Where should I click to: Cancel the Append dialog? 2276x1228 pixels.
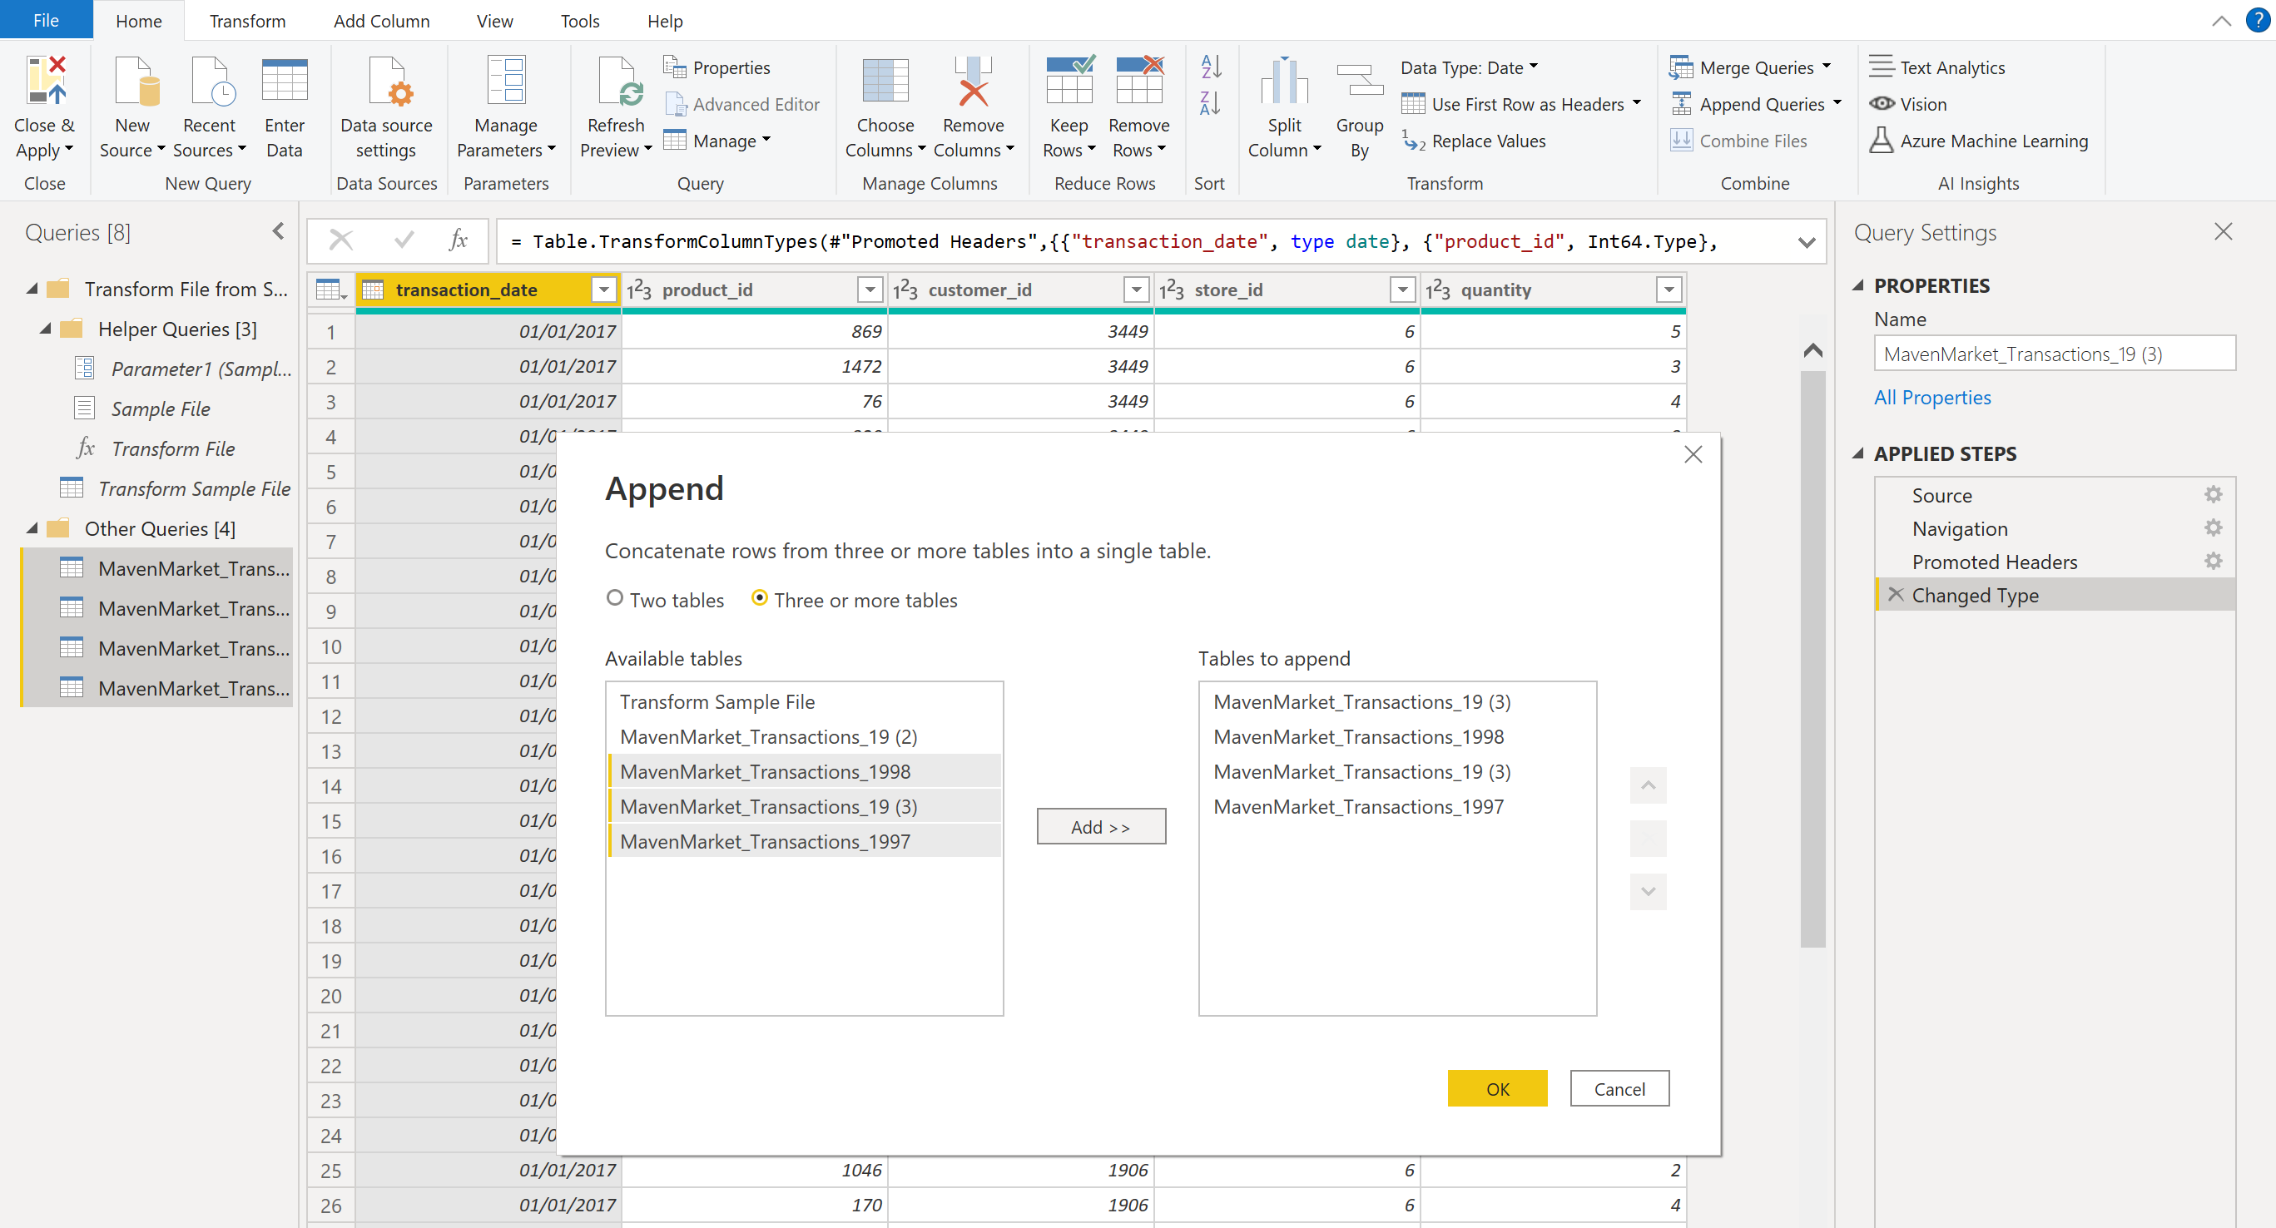1619,1088
